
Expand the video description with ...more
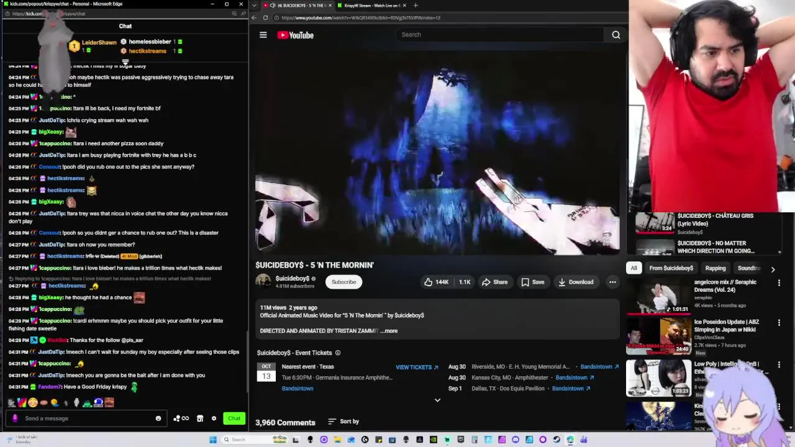[389, 331]
